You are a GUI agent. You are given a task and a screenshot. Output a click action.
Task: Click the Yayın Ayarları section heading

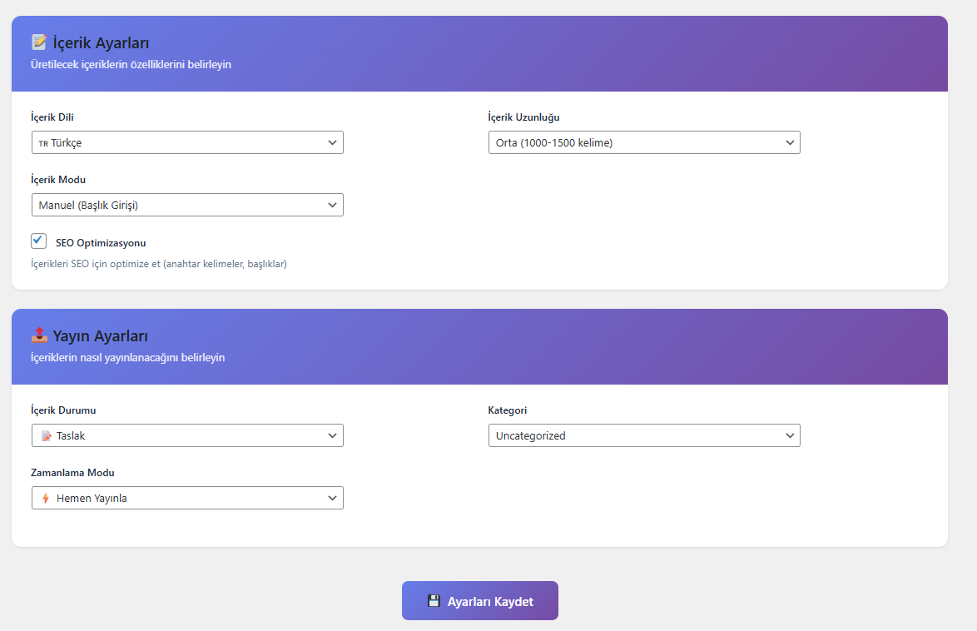click(x=100, y=336)
